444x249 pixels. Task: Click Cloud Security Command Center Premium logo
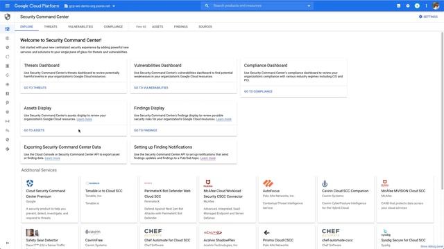[30, 183]
